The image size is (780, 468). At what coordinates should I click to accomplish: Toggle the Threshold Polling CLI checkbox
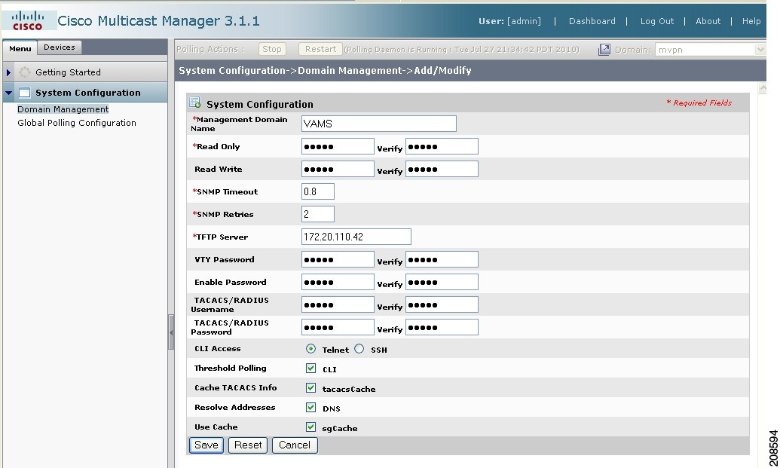point(311,368)
